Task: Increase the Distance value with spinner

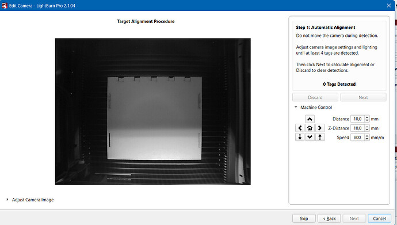Action: click(367, 117)
